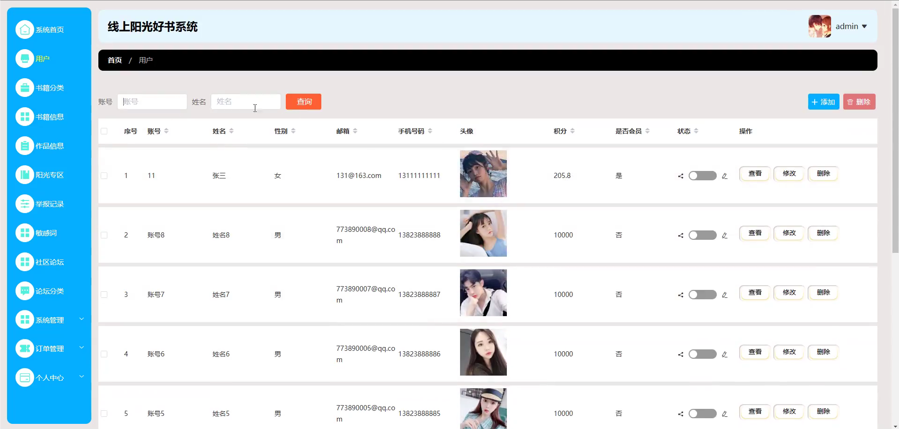Click the 阳光专区 chart icon
The height and width of the screenshot is (429, 899).
[x=25, y=175]
